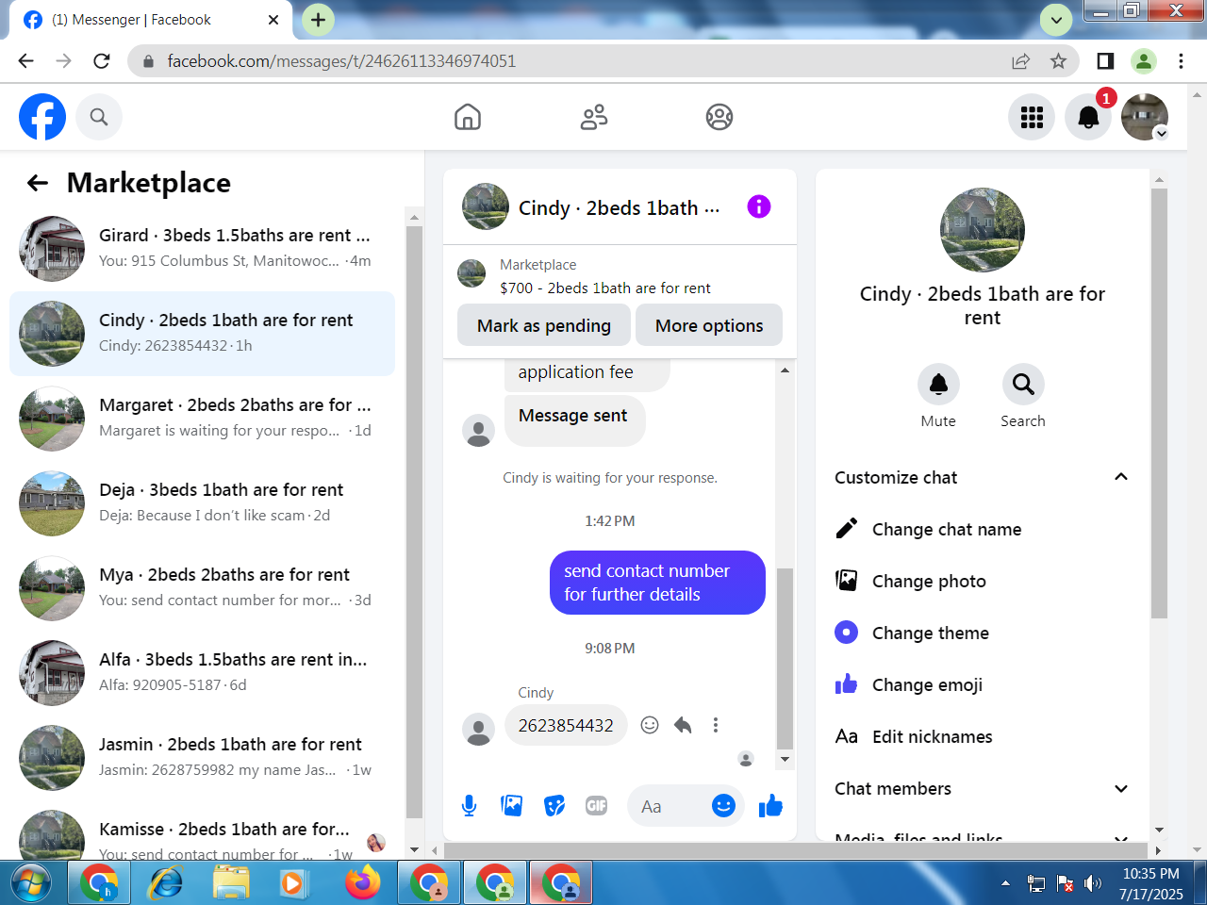Select Change emoji option

(x=981, y=684)
